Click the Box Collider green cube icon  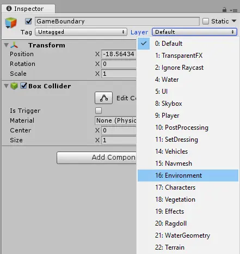pyautogui.click(x=14, y=86)
